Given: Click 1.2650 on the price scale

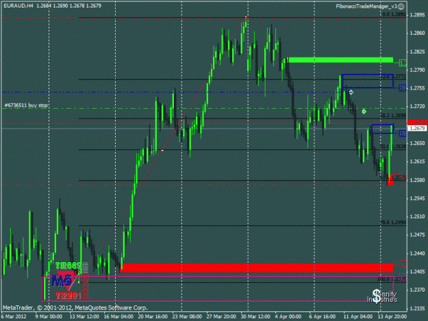Looking at the screenshot, I should pyautogui.click(x=417, y=143).
